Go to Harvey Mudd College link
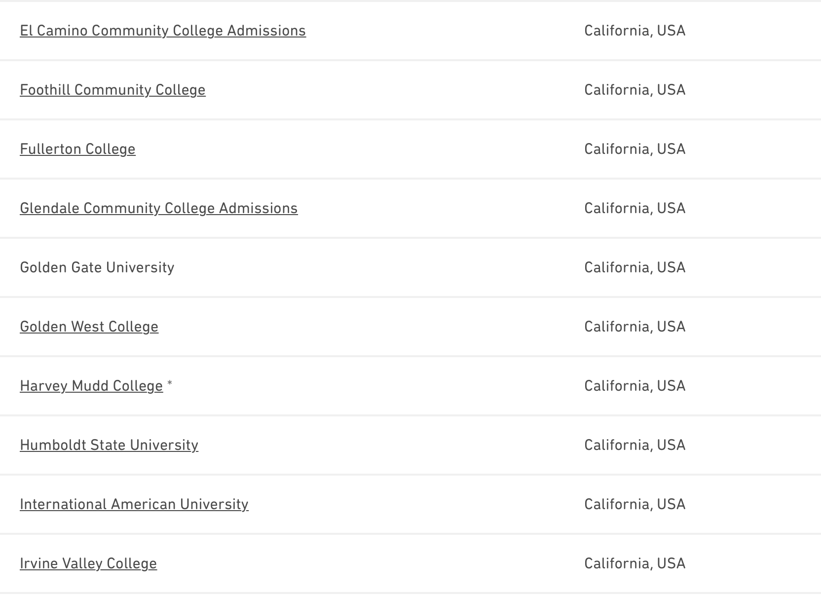 pos(91,386)
